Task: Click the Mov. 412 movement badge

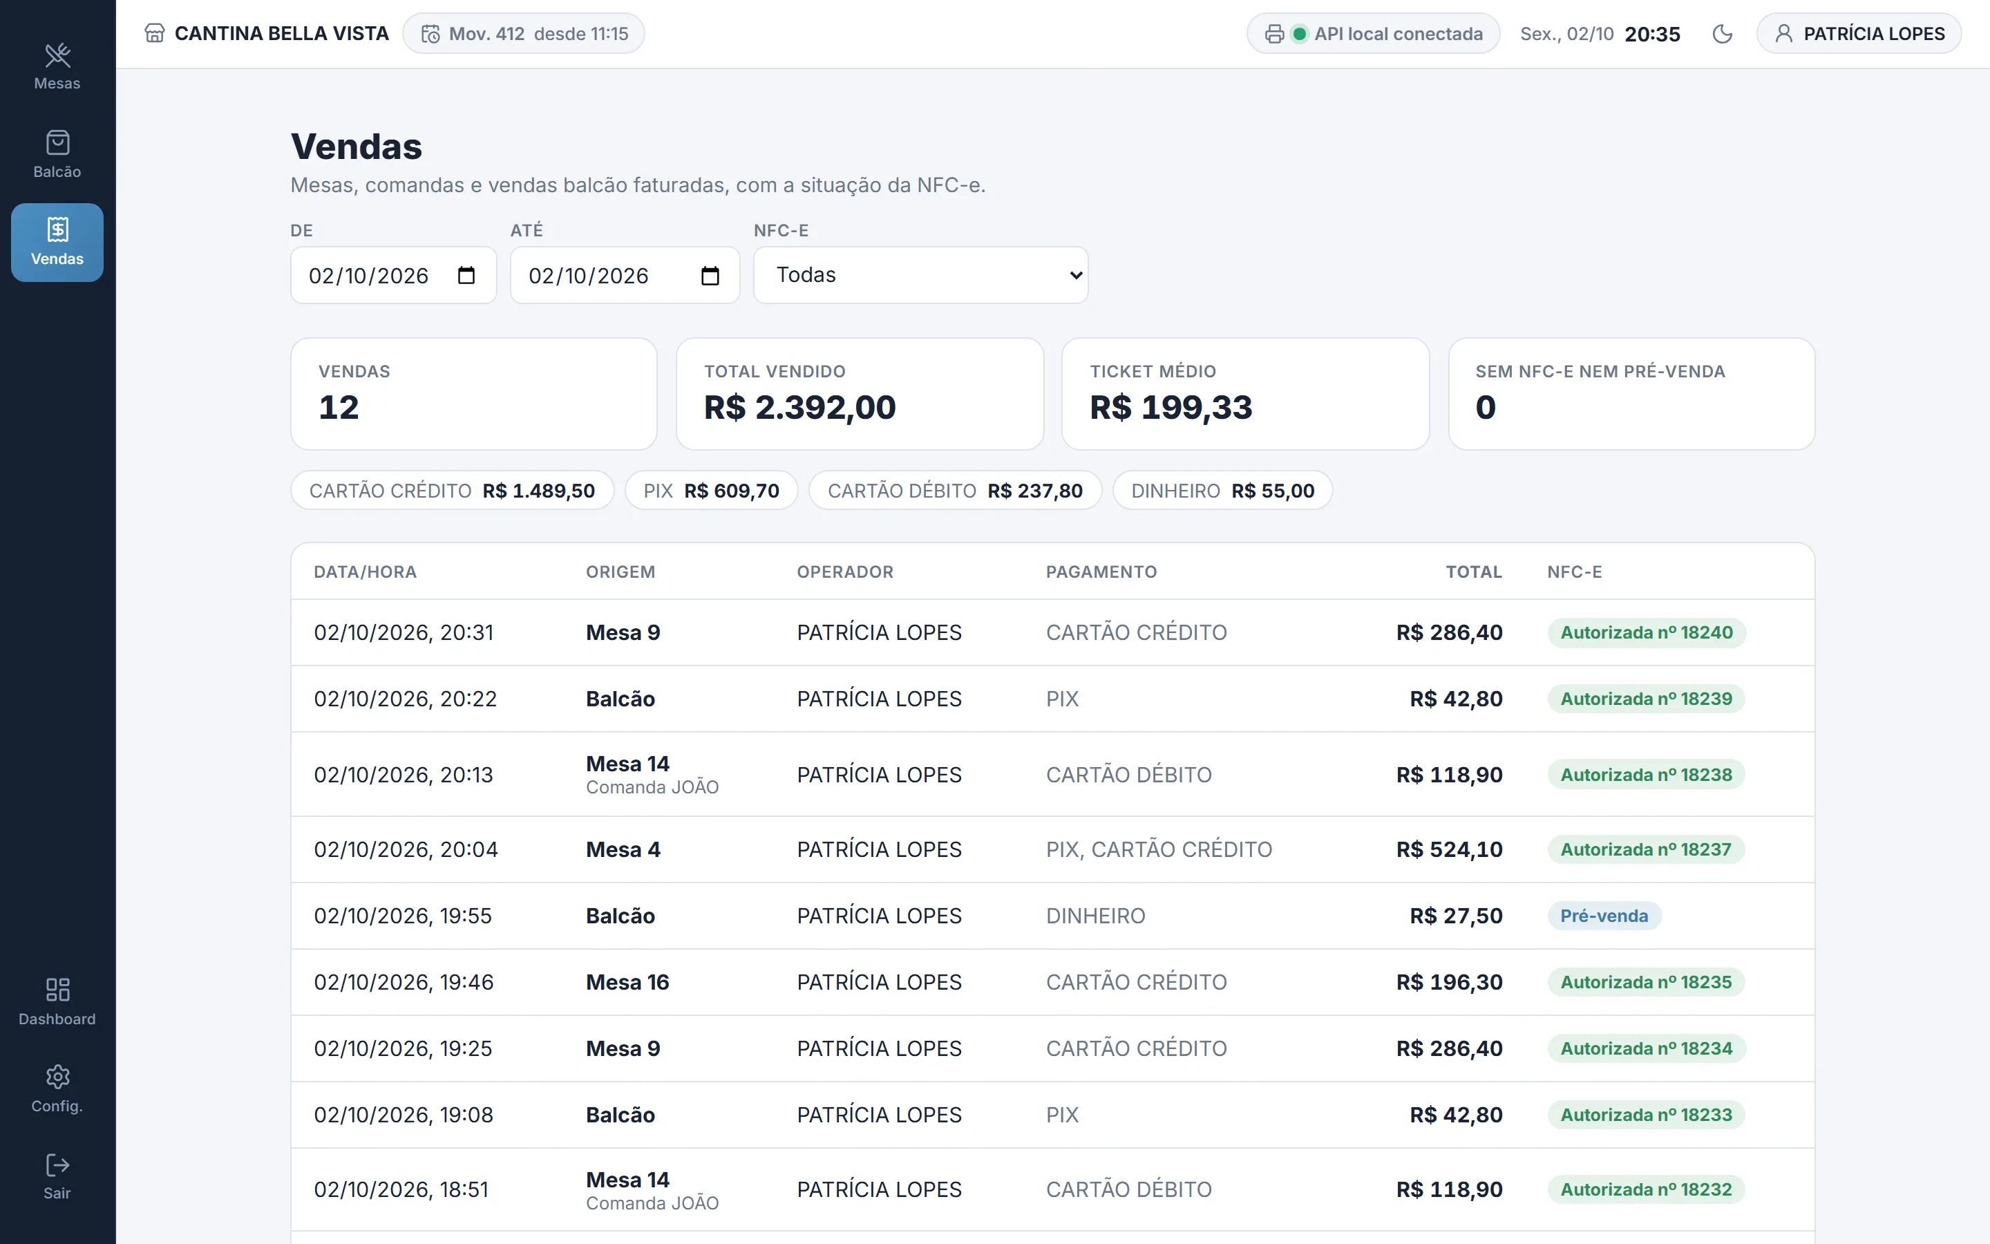Action: (x=523, y=34)
